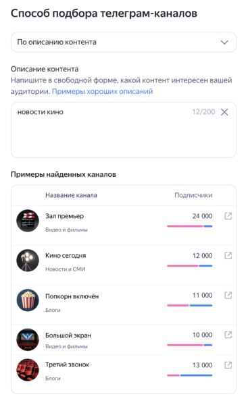Select the Кино сегодня channel name

pyautogui.click(x=66, y=255)
